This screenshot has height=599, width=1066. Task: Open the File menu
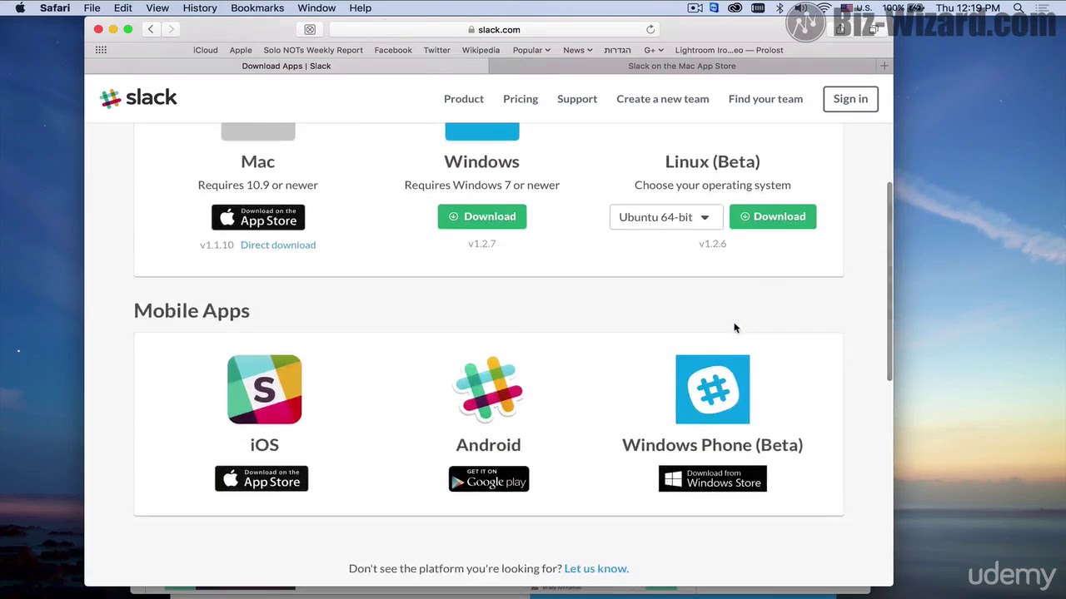pyautogui.click(x=92, y=8)
